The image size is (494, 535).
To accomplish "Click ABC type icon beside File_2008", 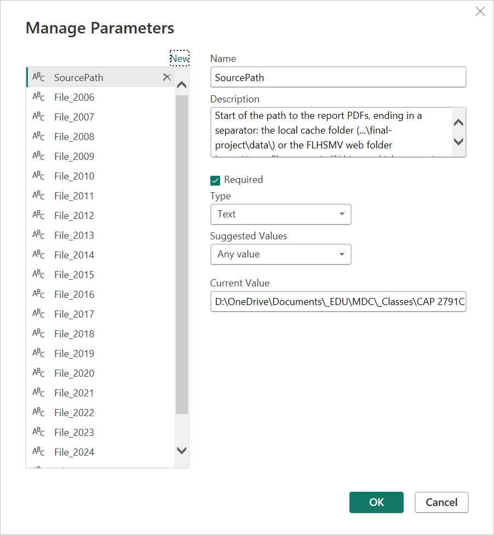I will point(38,136).
